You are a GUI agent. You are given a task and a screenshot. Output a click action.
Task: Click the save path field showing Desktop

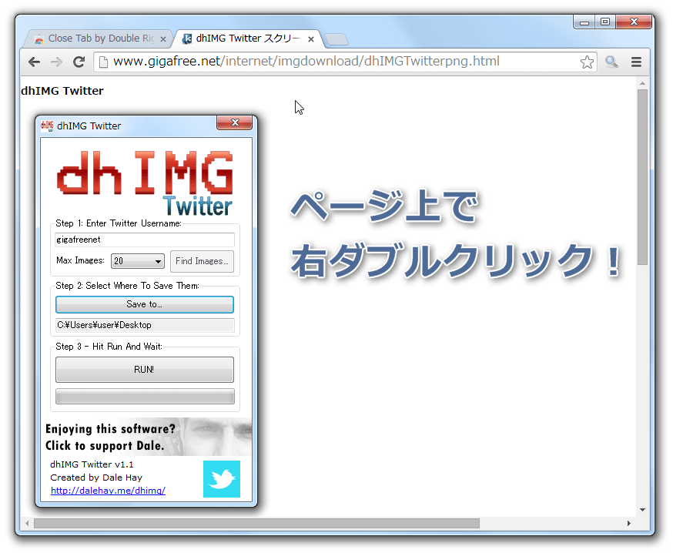tap(145, 325)
